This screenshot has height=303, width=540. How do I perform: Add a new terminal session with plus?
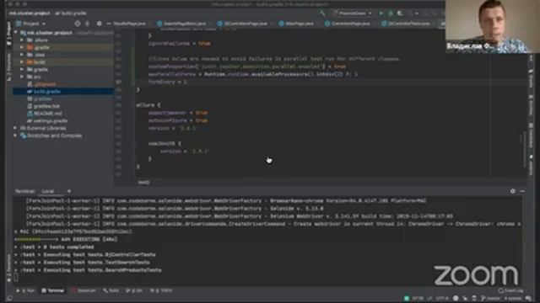click(69, 191)
